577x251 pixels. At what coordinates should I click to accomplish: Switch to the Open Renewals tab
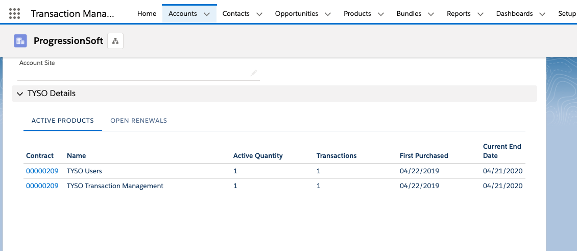point(138,121)
